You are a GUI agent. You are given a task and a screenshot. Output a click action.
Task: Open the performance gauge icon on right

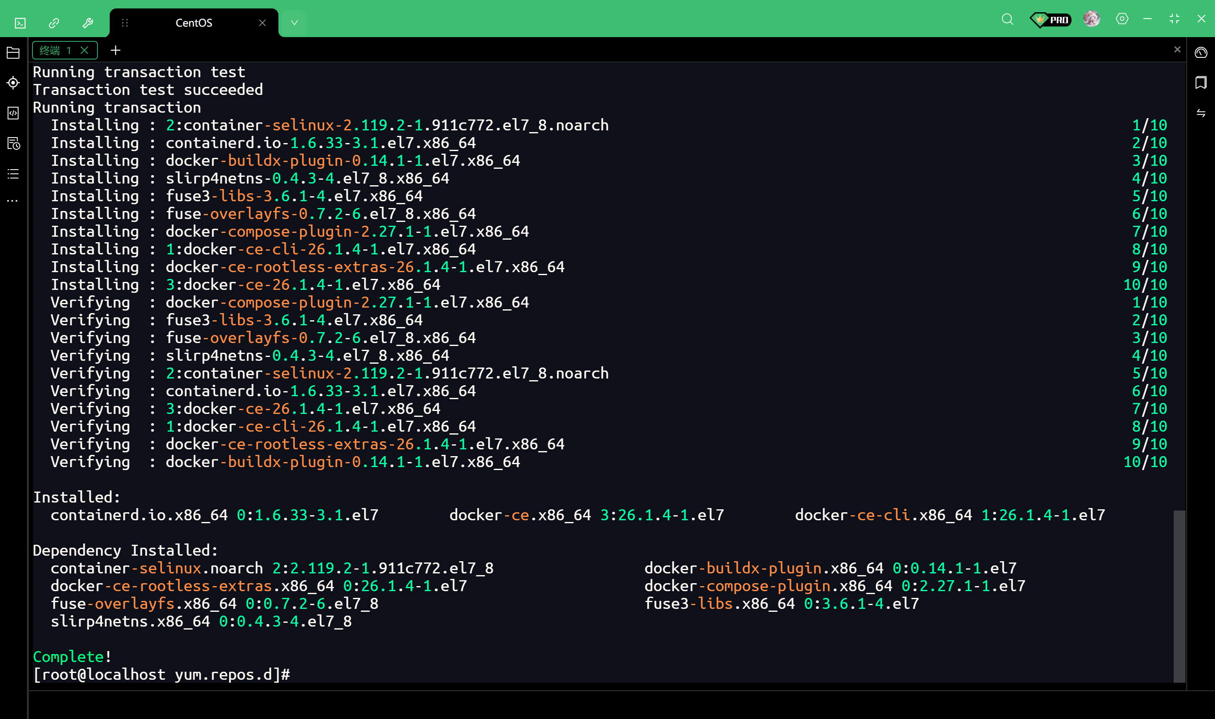(1201, 52)
